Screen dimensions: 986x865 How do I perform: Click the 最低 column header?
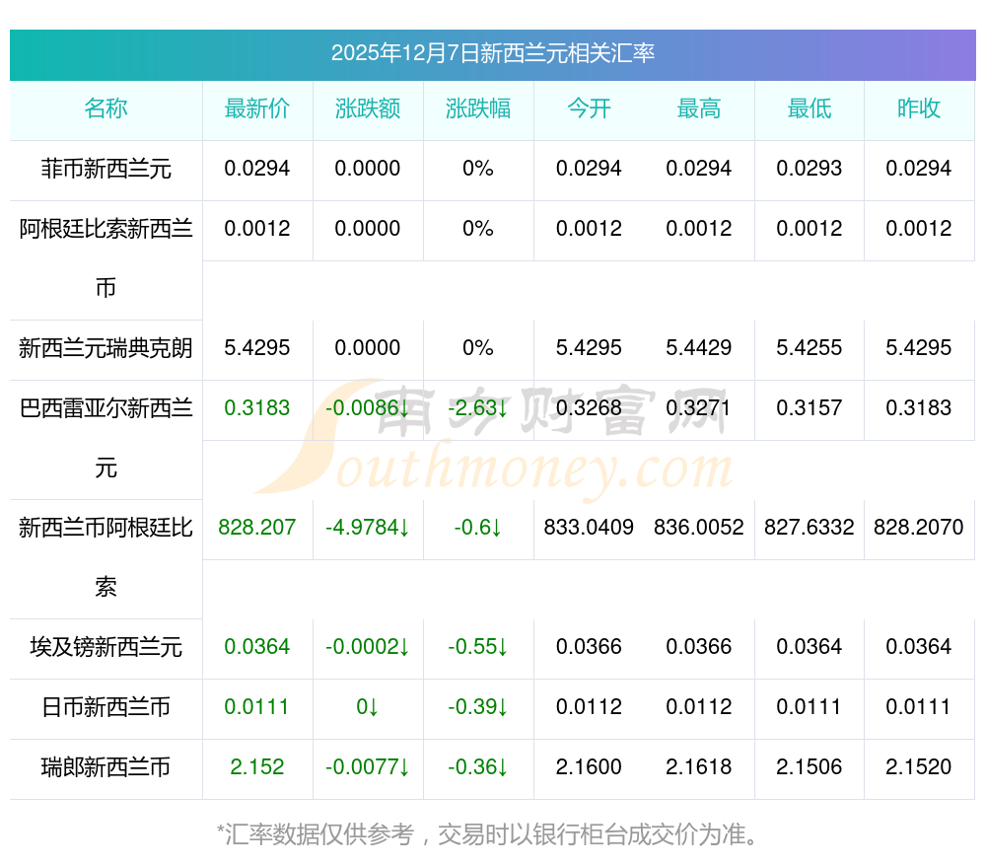[x=810, y=108]
